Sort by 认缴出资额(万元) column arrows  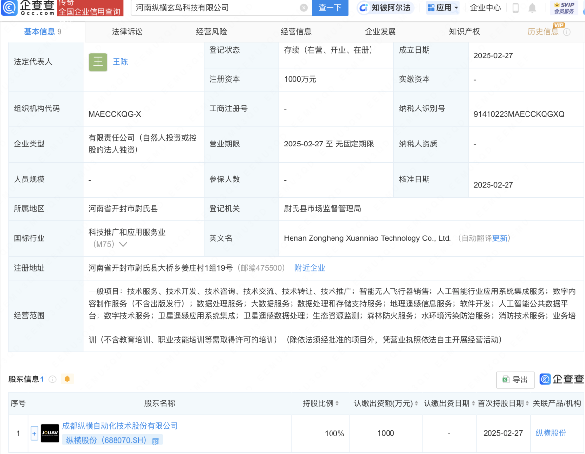click(x=417, y=403)
